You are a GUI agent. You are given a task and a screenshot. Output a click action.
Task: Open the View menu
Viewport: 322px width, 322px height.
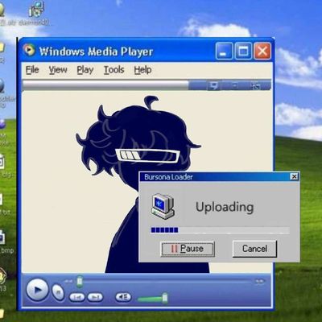(x=58, y=70)
